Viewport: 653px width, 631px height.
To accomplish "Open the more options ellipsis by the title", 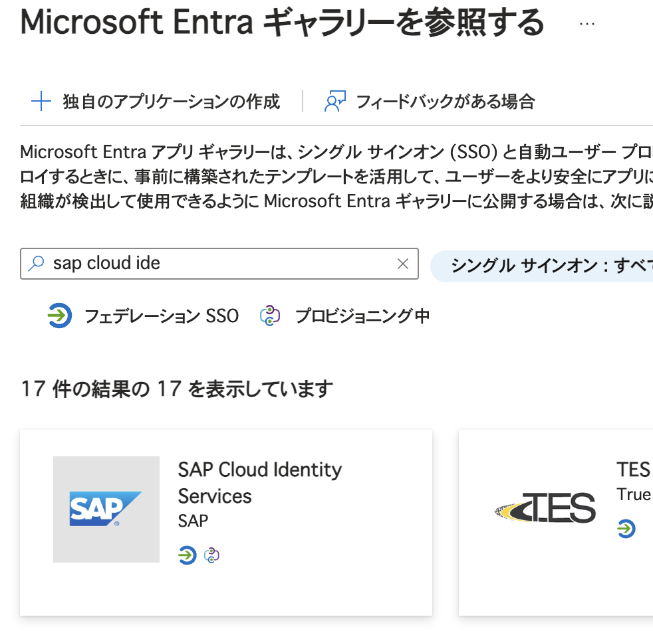I will 587,23.
